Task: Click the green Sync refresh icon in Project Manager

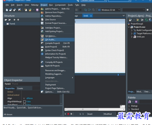Action: click(146, 20)
